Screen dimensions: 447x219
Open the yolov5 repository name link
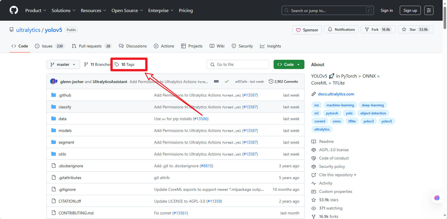54,30
